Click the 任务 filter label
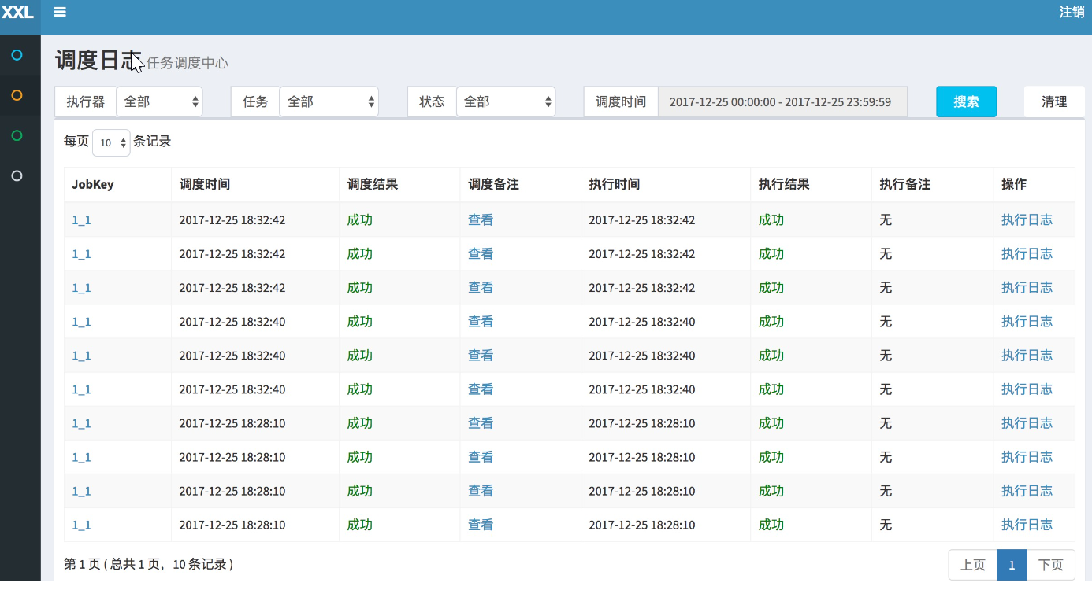The image size is (1092, 590). [x=255, y=101]
